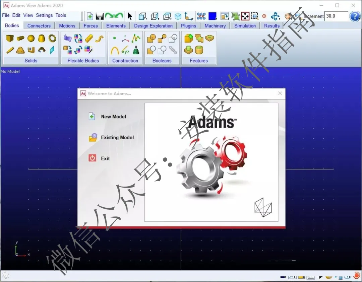362x282 pixels.
Task: Select the Hollow feature tool
Action: pyautogui.click(x=199, y=50)
